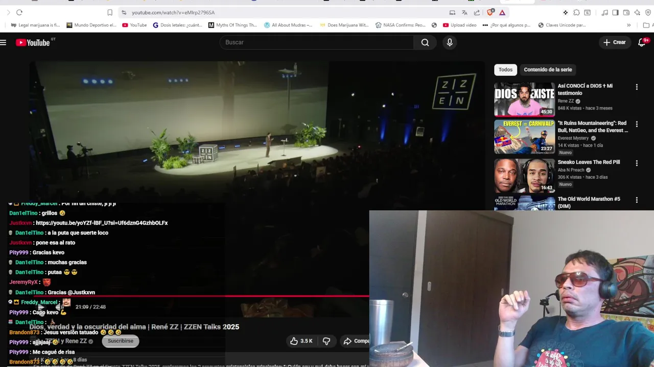Open the Brave Wallet icon
The height and width of the screenshot is (367, 654).
626,12
